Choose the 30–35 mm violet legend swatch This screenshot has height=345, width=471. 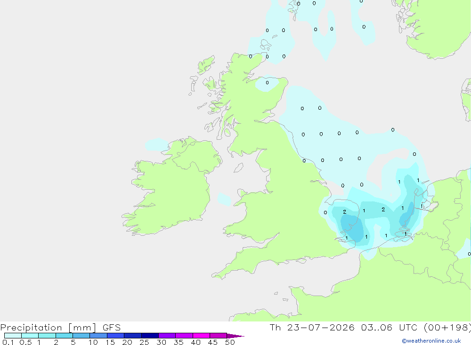tap(167, 336)
